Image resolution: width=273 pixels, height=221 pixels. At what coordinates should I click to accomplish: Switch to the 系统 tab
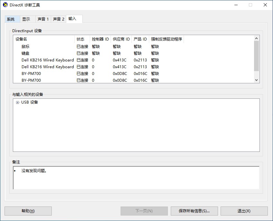click(11, 19)
